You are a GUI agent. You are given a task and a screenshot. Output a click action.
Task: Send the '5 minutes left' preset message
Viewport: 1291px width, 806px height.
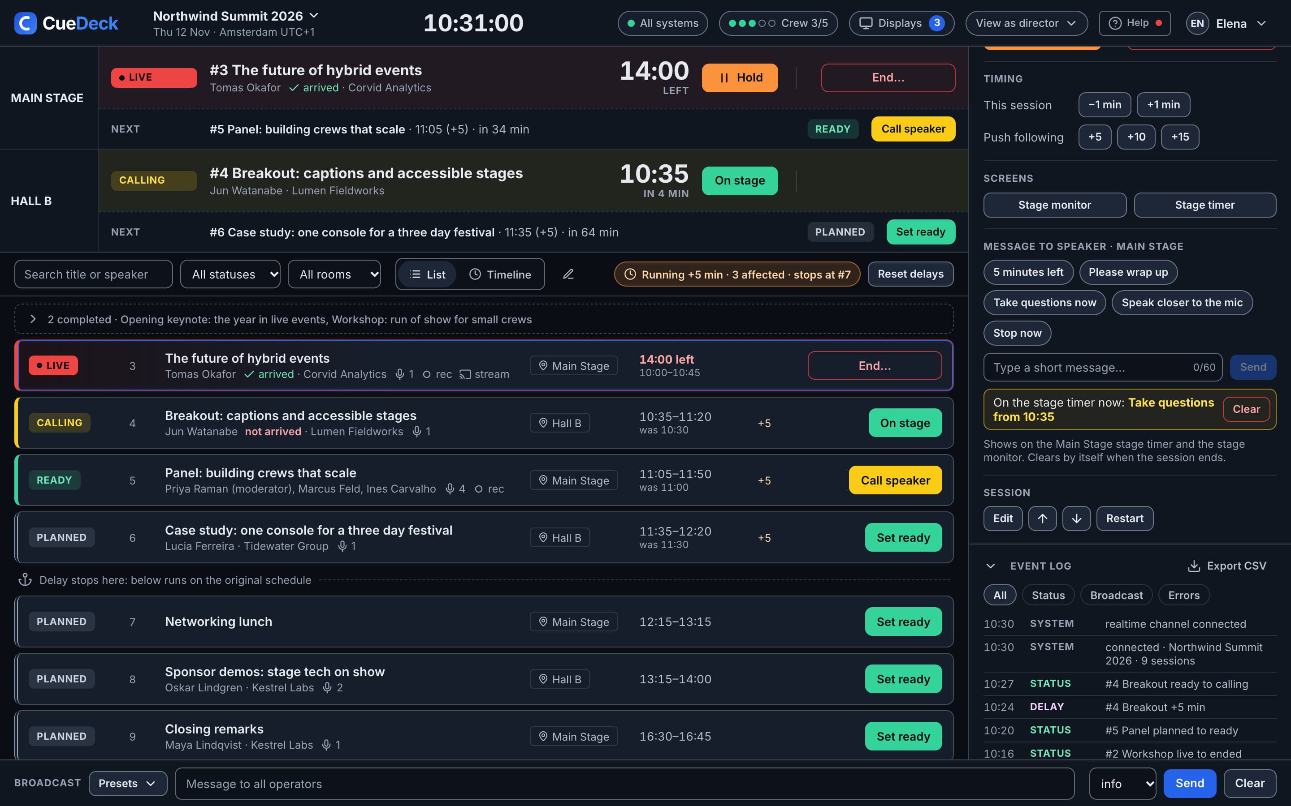coord(1027,272)
